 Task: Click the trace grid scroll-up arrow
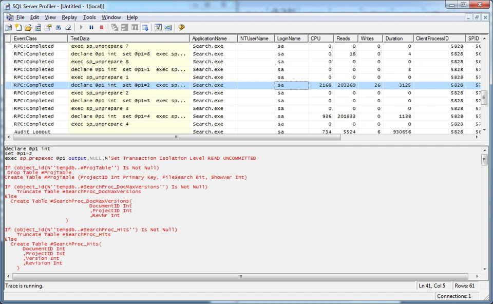click(484, 39)
